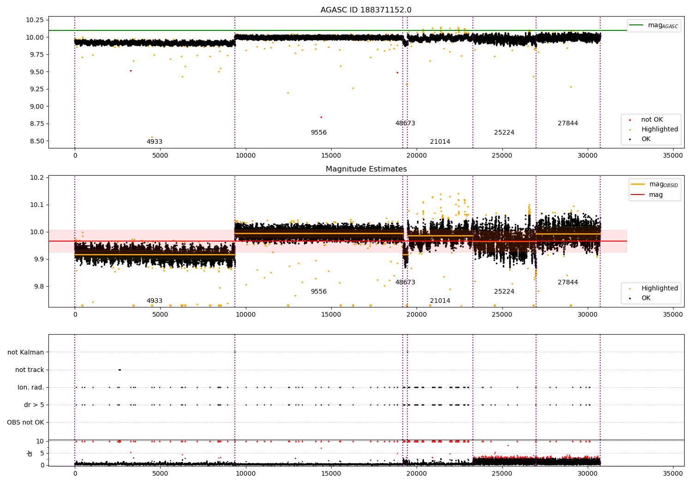Click OBSID label 48673 in the top plot

(405, 124)
